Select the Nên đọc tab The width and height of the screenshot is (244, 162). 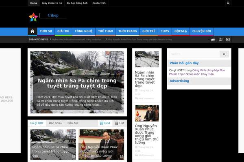point(73,123)
